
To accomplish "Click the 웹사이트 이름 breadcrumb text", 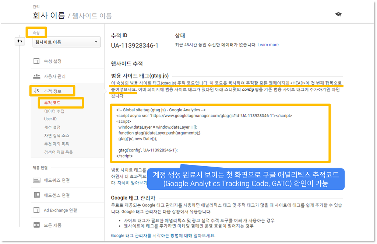I will 92,16.
